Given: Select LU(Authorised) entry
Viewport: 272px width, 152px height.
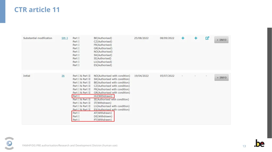Looking at the screenshot, I should (103, 62).
